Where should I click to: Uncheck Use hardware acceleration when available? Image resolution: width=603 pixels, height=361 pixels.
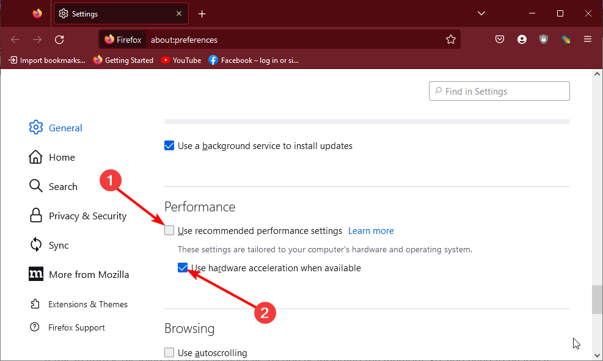point(183,268)
